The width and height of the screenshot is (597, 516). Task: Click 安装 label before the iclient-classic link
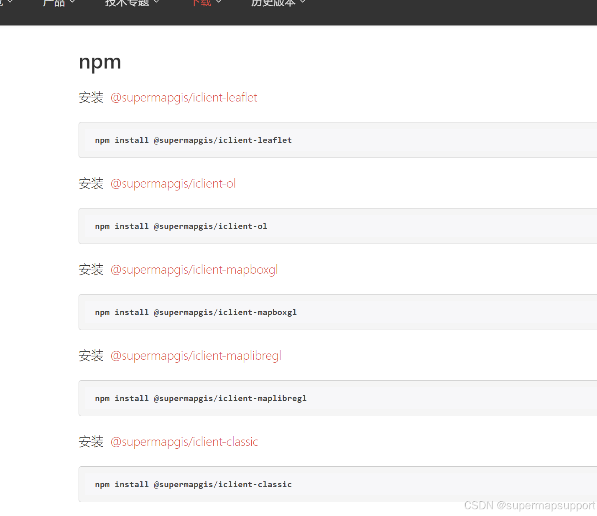pyautogui.click(x=91, y=442)
